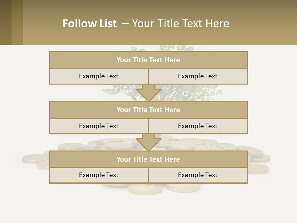Screen dimensions: 297x223
Task: Select the right Example Text cell in bottom box
Action: [x=198, y=175]
